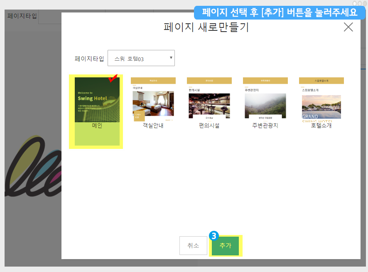Screen dimensions: 368x272
Task: Click the dropdown arrow beside 스윙 호텔03
Action: [x=171, y=57]
